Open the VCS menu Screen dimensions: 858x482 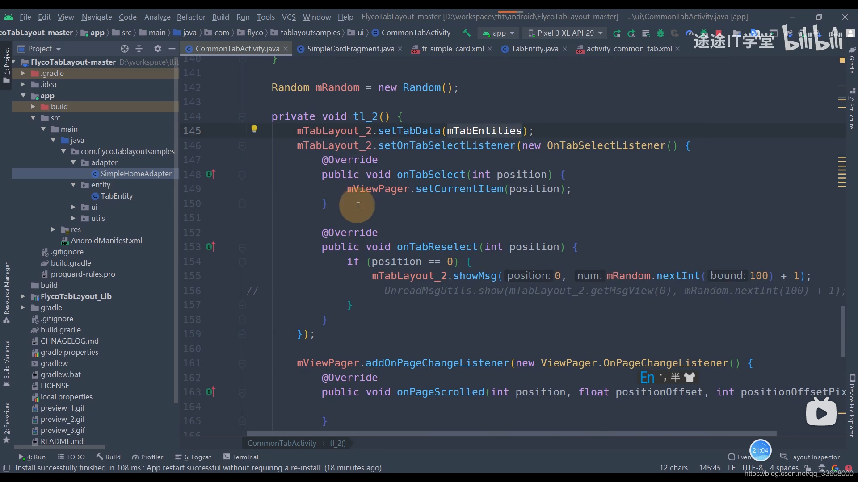289,17
